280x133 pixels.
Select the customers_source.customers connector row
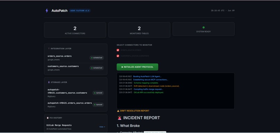click(x=76, y=68)
